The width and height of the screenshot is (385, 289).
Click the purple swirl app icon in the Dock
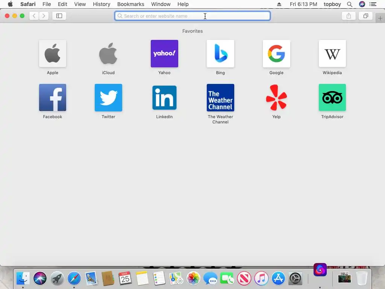pyautogui.click(x=320, y=269)
